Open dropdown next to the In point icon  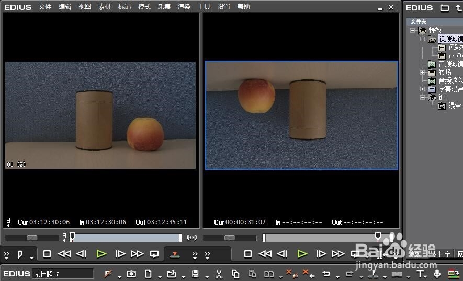[x=31, y=257]
